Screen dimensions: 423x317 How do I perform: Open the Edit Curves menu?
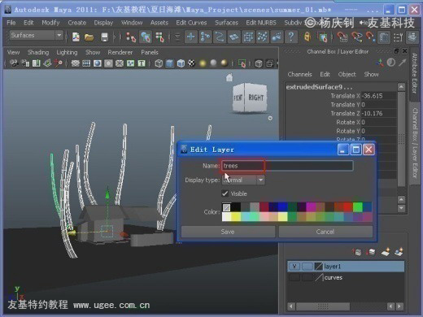191,23
